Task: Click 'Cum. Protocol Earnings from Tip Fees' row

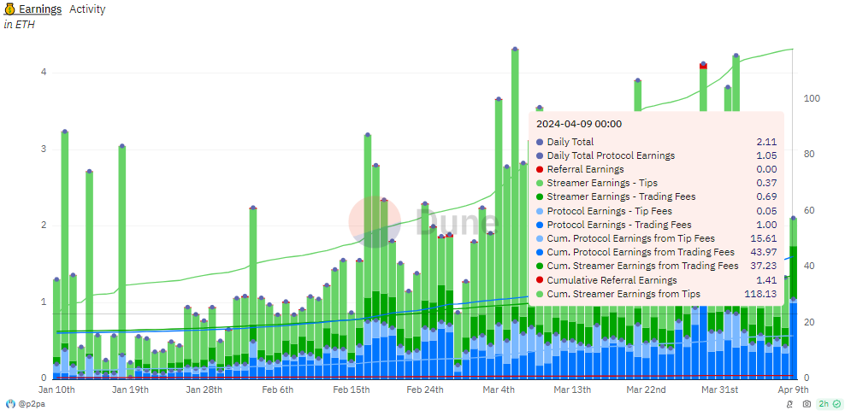Action: point(656,238)
